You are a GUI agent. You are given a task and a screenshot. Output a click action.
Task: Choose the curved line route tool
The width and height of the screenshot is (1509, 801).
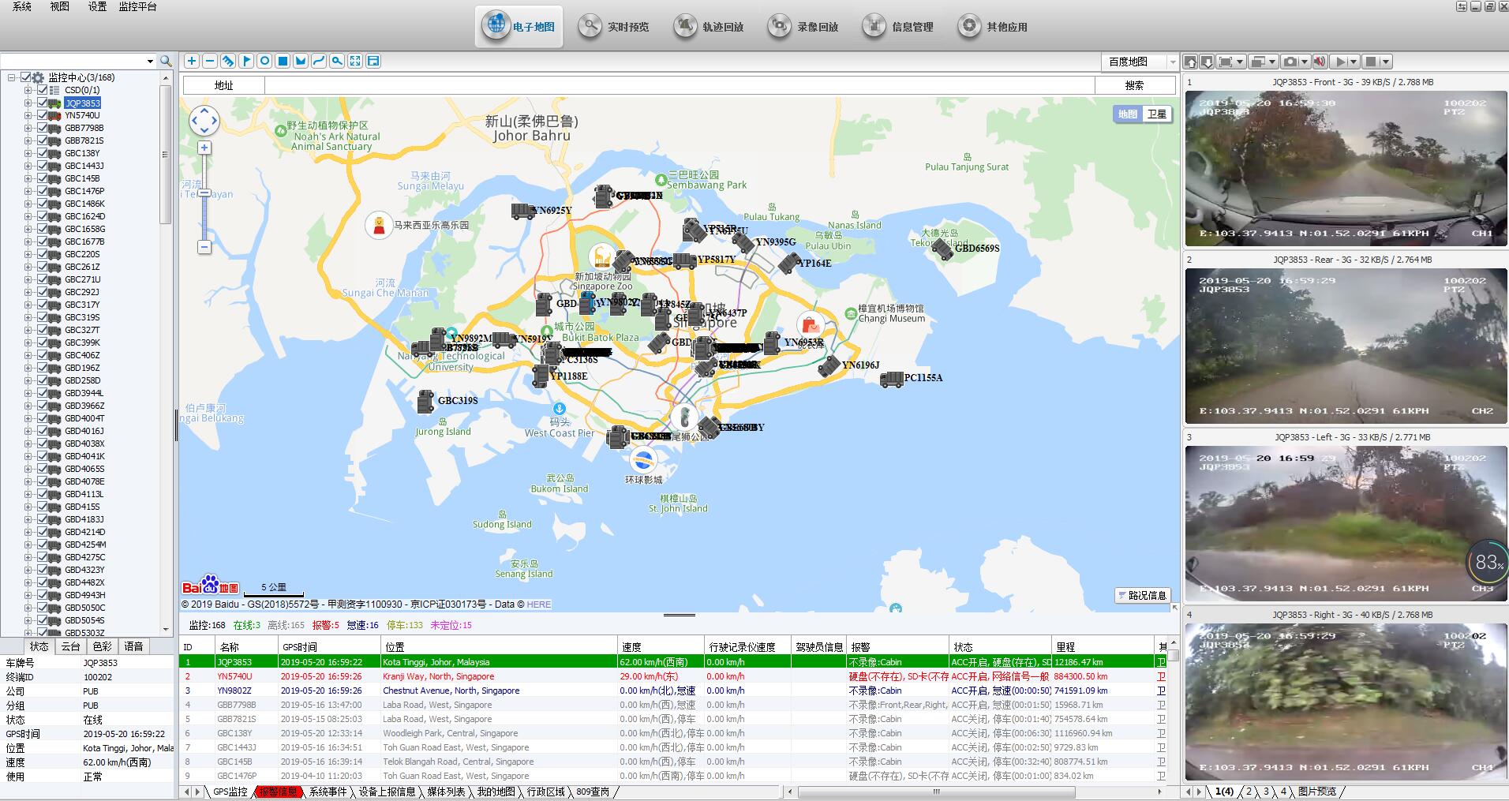(319, 61)
